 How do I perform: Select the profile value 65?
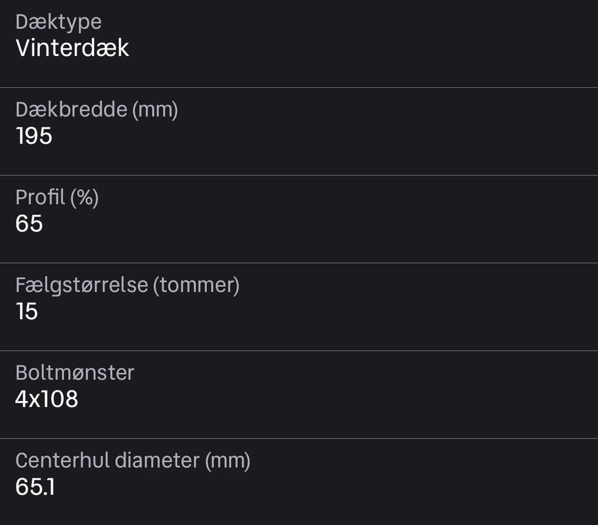(29, 224)
